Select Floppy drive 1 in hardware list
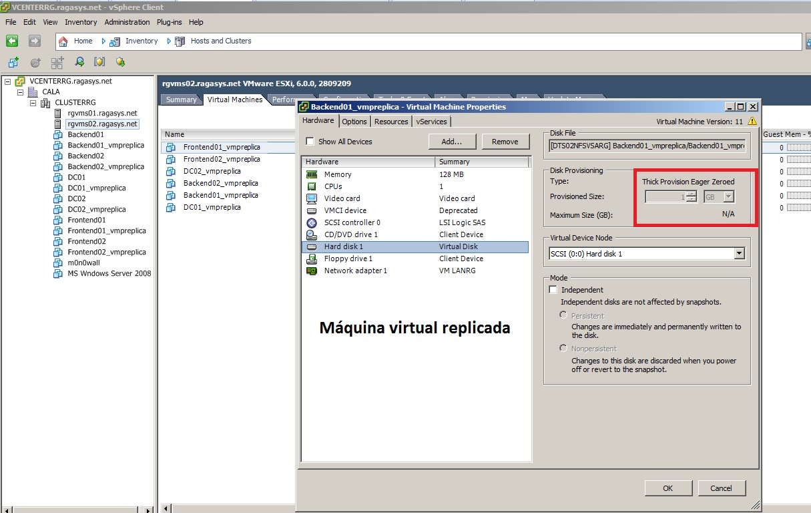The image size is (811, 513). pyautogui.click(x=415, y=259)
